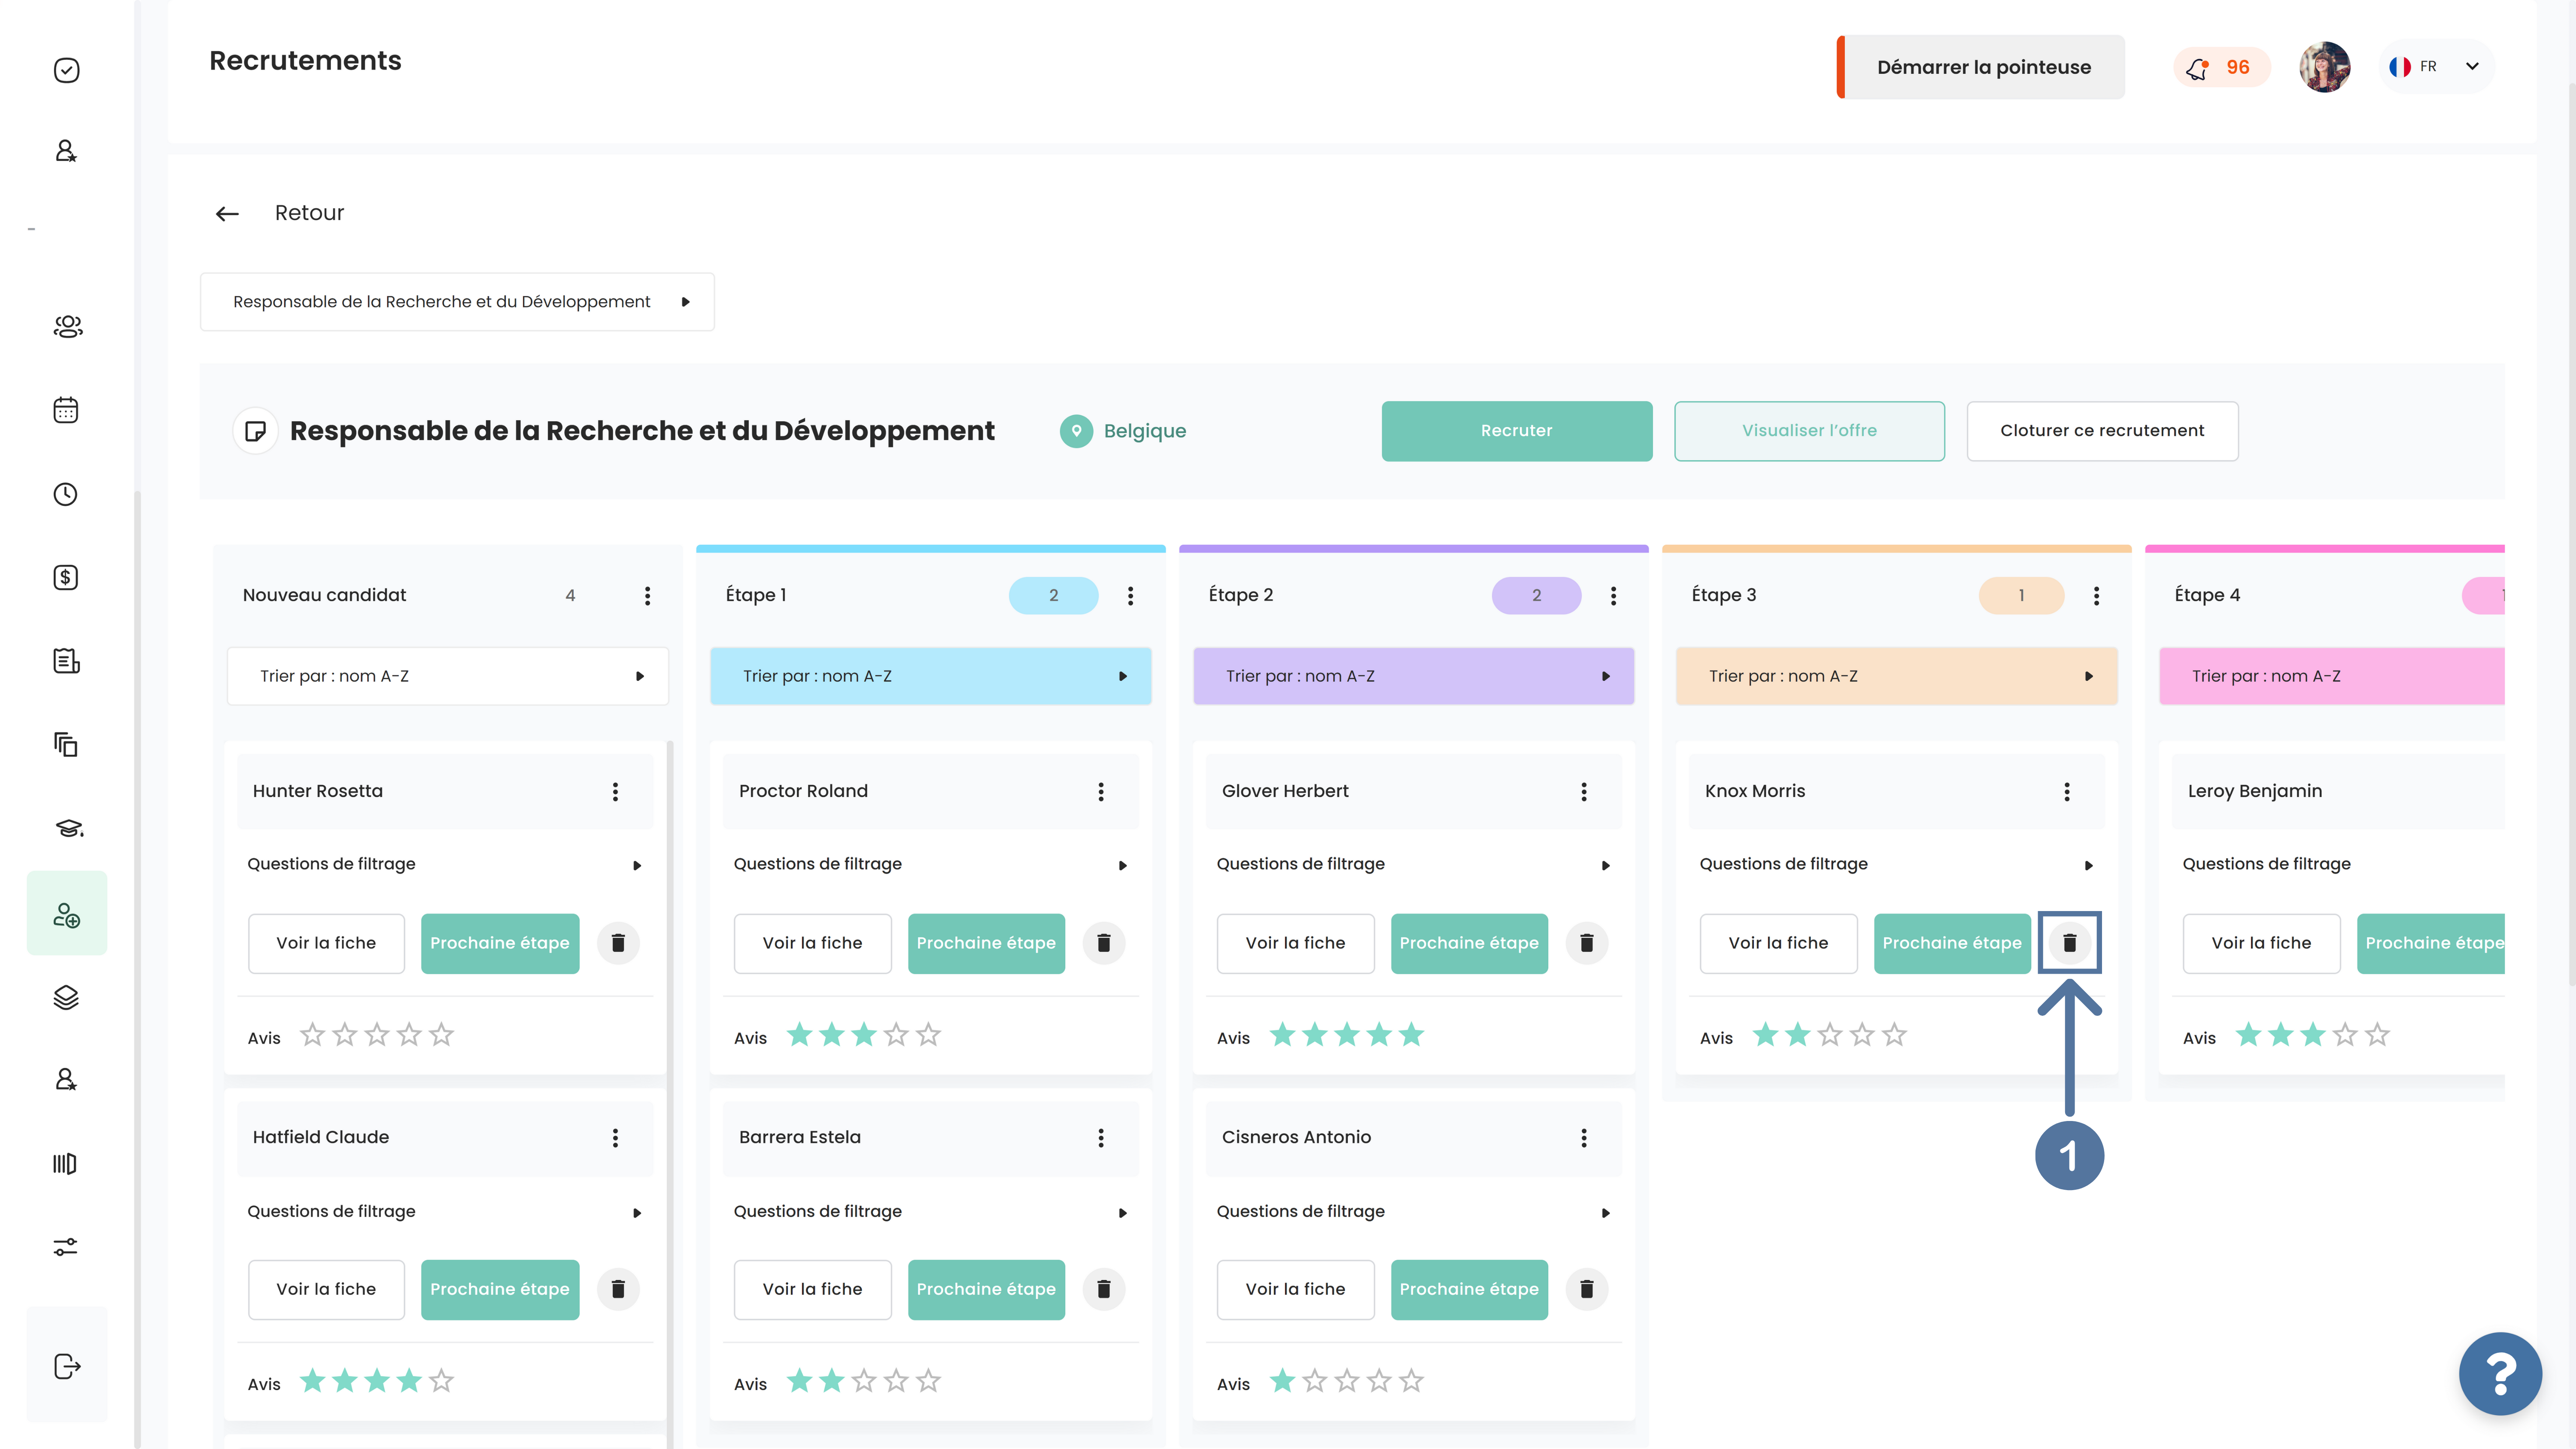Open options menu for Étape 1 column

tap(1131, 596)
